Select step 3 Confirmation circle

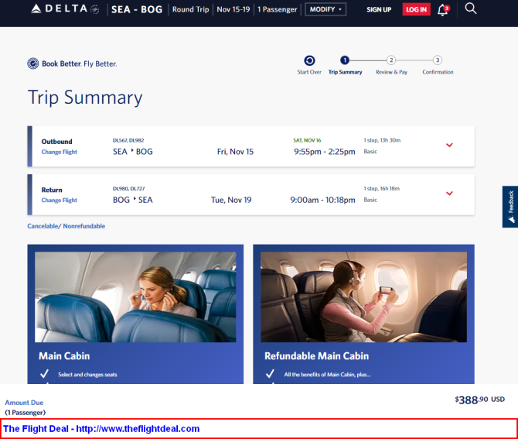(x=438, y=60)
